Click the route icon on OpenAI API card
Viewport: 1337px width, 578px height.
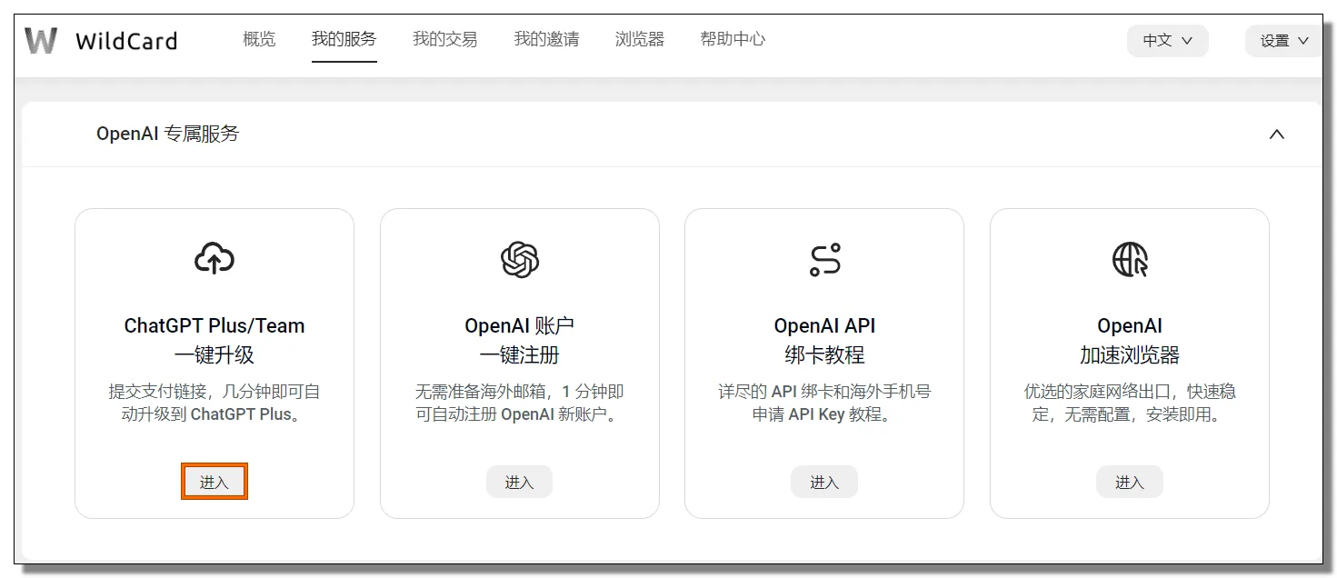824,260
